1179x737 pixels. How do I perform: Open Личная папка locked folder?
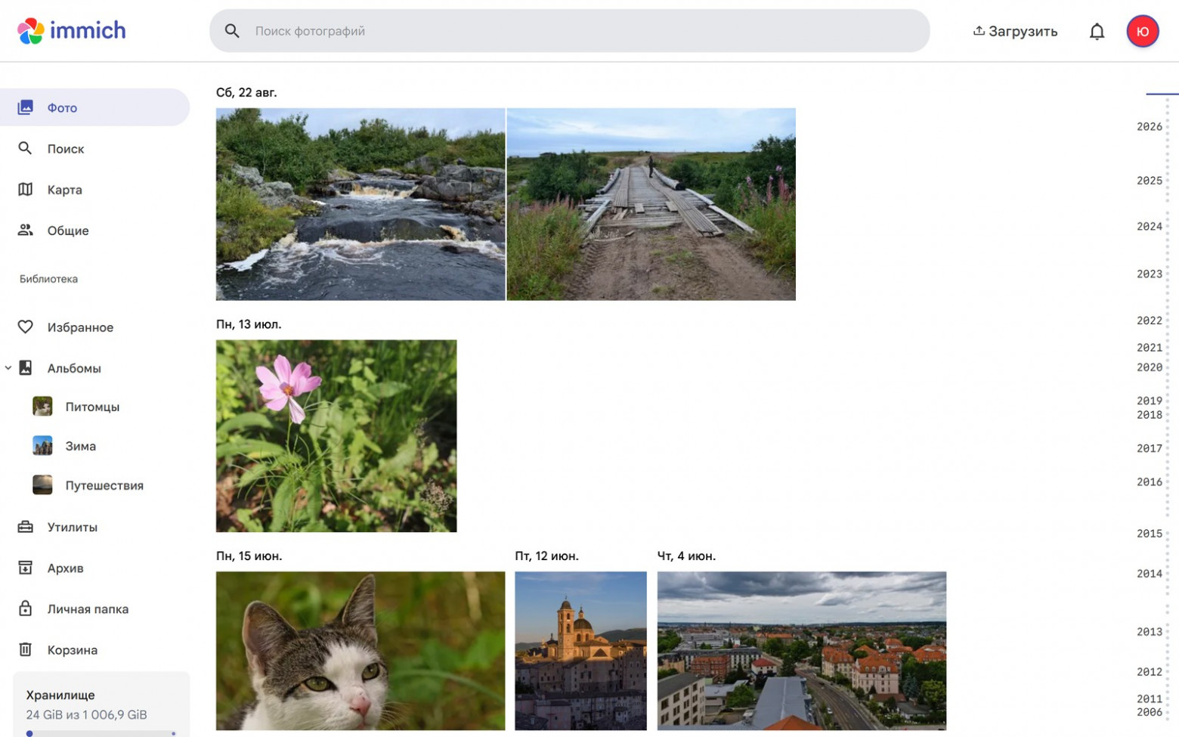pyautogui.click(x=94, y=608)
